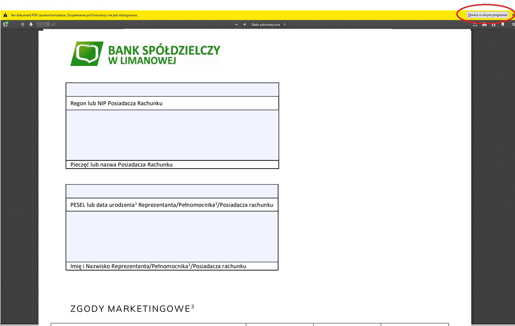
Task: Click the Bank Spółdzielczy w Limanowej logo
Action: 145,54
